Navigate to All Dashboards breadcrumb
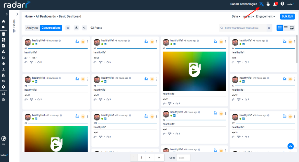 (46, 16)
